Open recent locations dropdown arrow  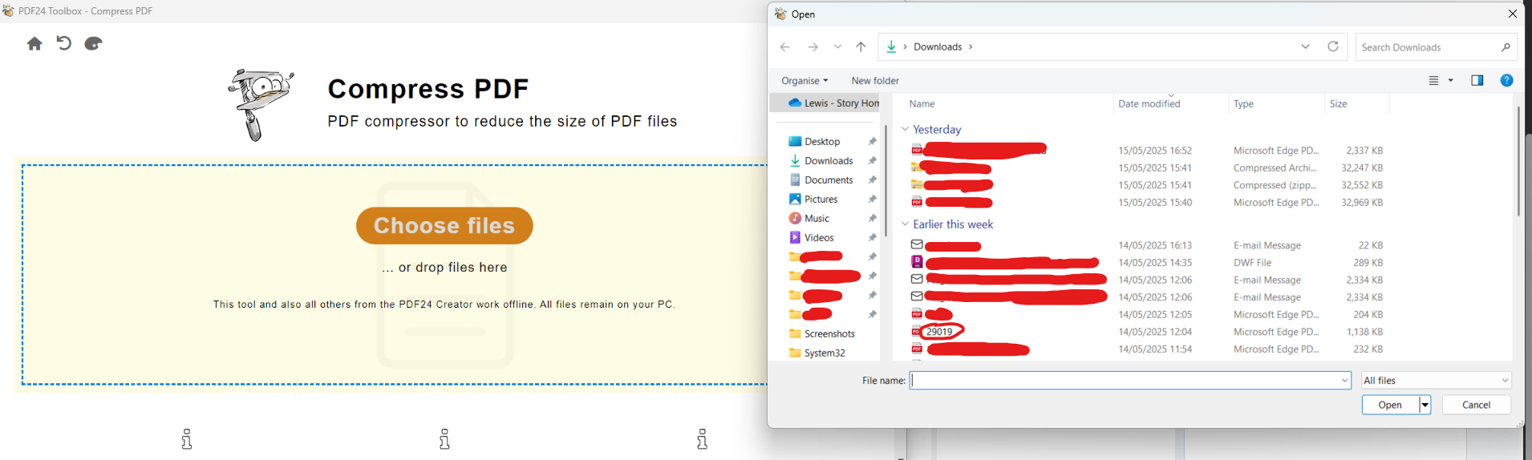click(837, 46)
